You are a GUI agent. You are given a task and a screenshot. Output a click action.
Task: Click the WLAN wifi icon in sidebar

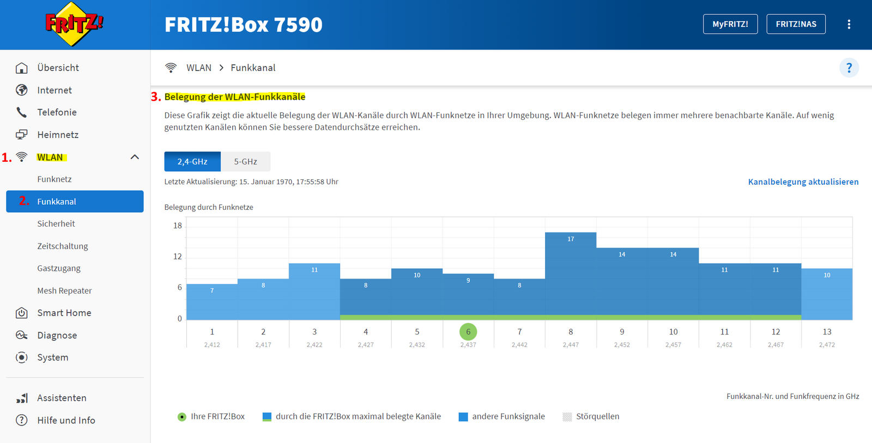(22, 157)
